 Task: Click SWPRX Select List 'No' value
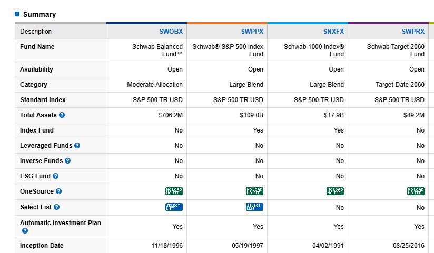pyautogui.click(x=420, y=208)
